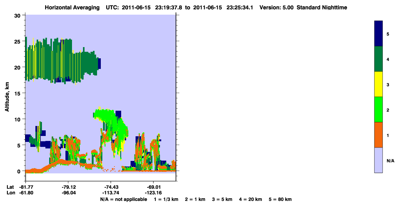Click the yellow colorbar segment labeled 3
Image resolution: width=407 pixels, height=208 pixels.
(x=379, y=84)
